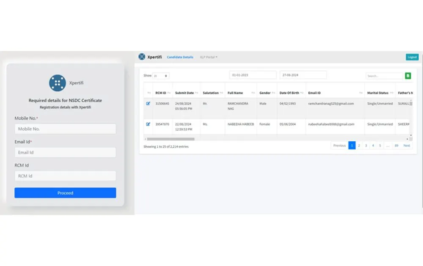The width and height of the screenshot is (423, 266).
Task: Click the Email Id input field
Action: point(65,152)
